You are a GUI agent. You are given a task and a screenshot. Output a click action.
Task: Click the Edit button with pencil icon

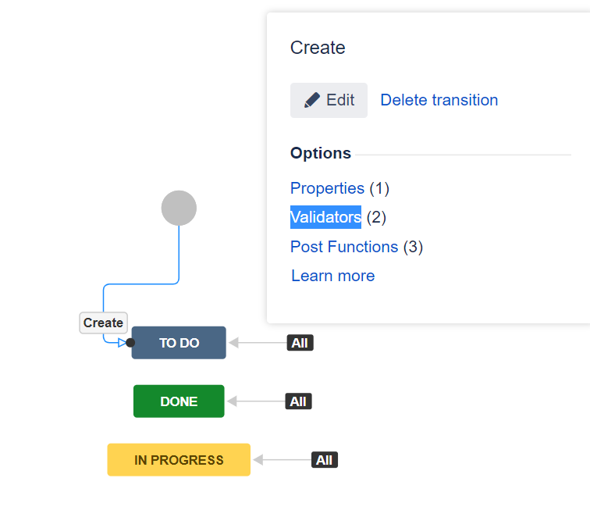[329, 100]
